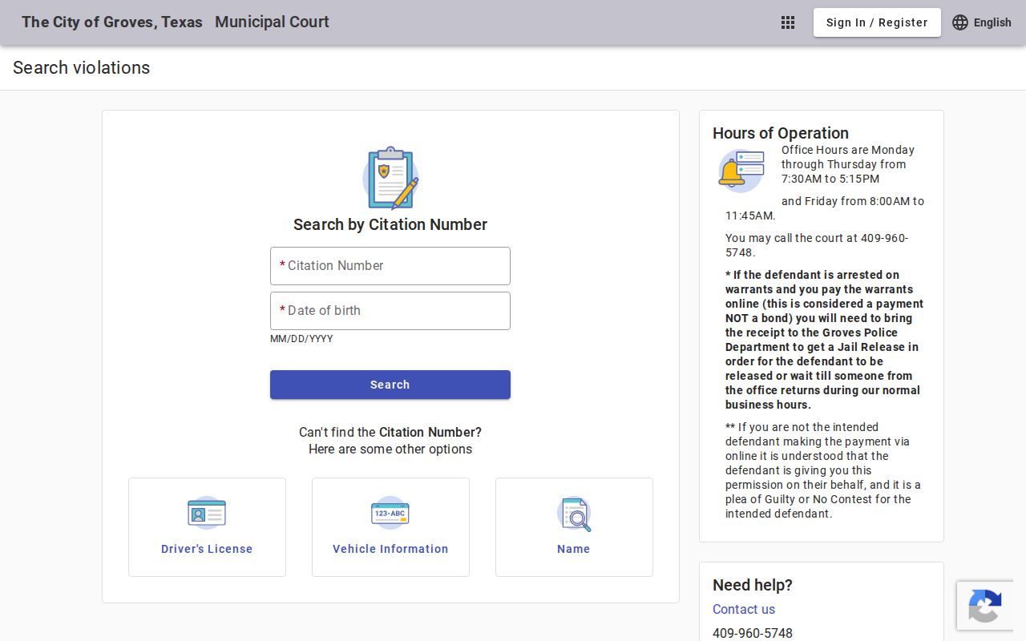Choose the Driver's License search option

click(207, 527)
